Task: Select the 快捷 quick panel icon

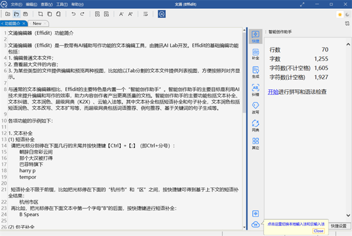Action: [255, 37]
